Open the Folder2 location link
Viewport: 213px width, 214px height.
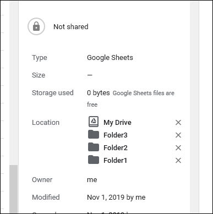[x=116, y=148]
